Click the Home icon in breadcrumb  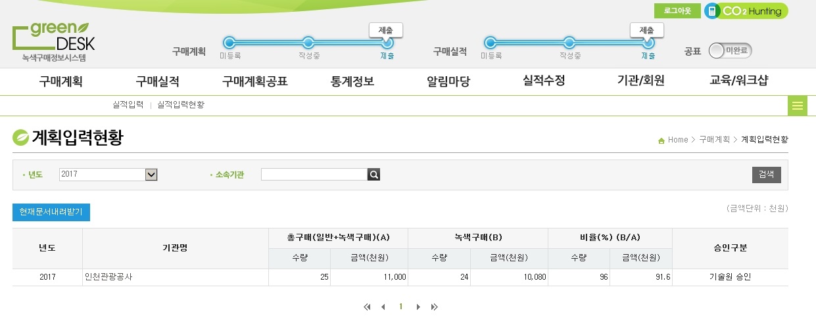coord(661,141)
